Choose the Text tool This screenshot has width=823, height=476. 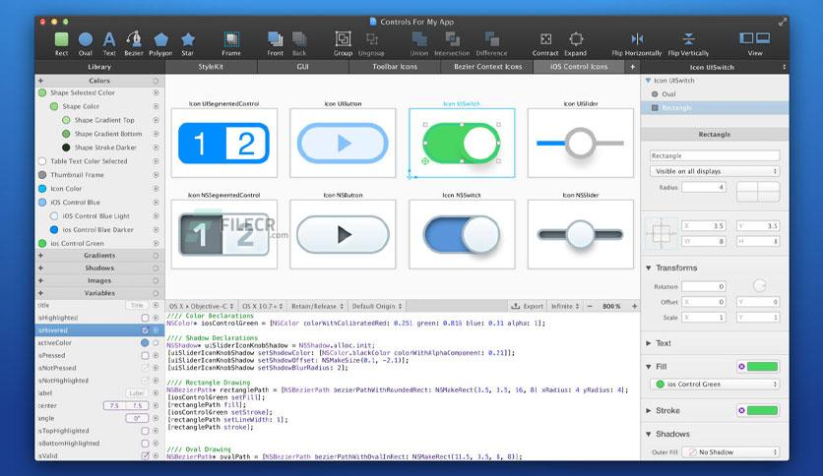(109, 43)
